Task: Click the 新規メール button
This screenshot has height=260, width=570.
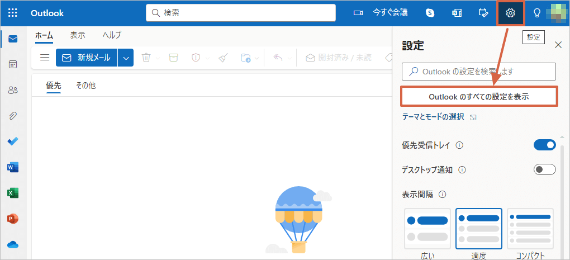Action: tap(87, 58)
